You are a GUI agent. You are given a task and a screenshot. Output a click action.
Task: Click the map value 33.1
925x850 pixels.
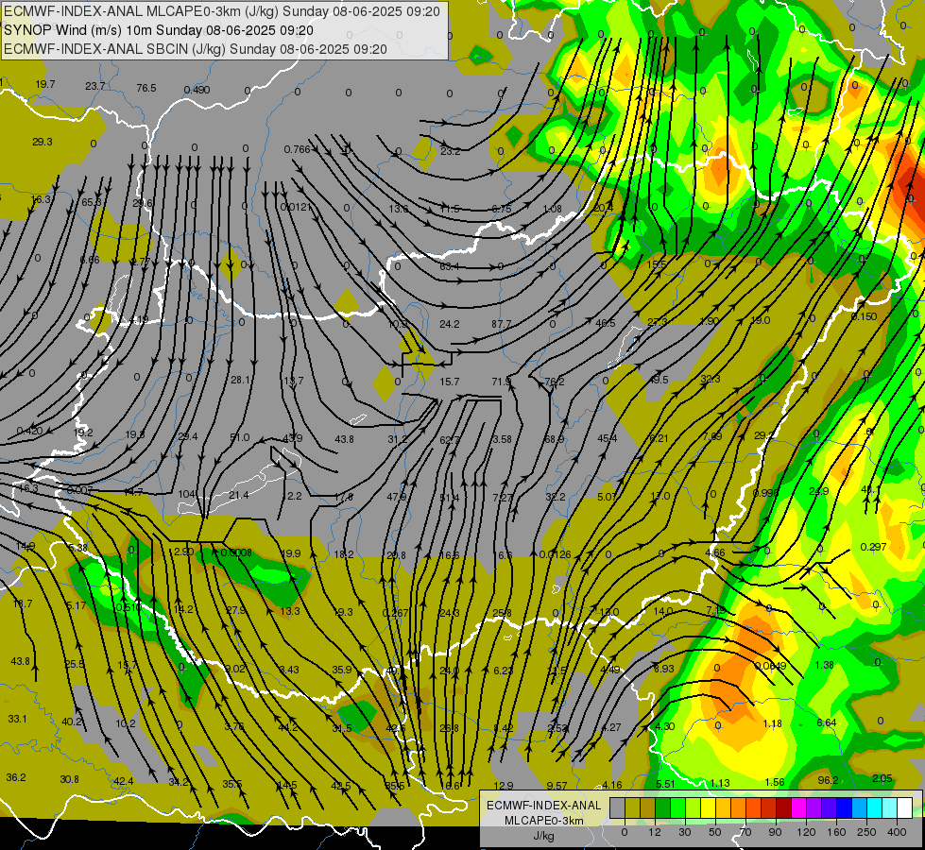17,719
